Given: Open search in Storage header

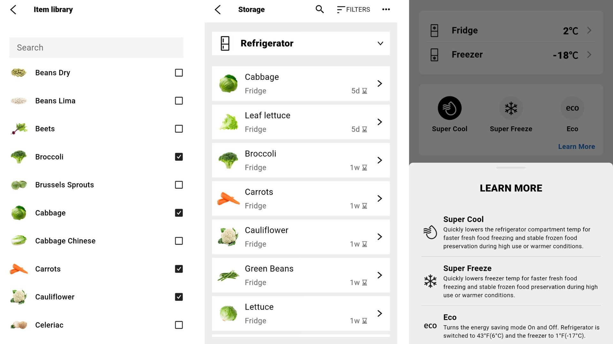Looking at the screenshot, I should point(320,10).
